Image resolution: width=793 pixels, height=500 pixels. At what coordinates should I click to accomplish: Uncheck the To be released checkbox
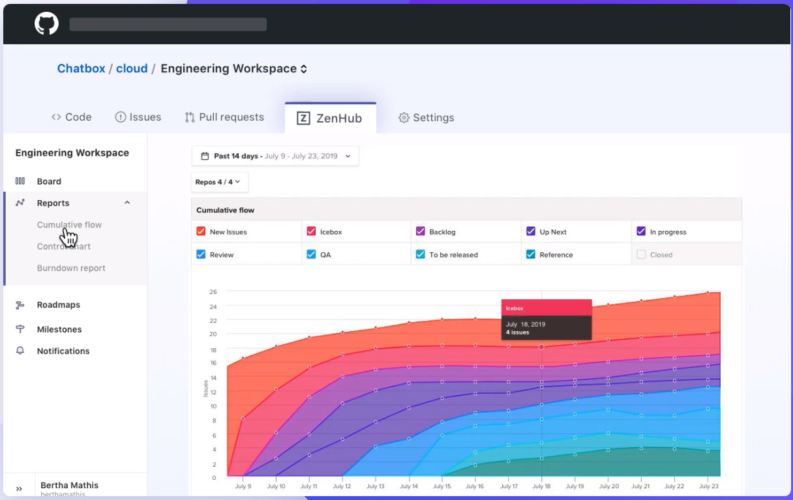pyautogui.click(x=421, y=254)
